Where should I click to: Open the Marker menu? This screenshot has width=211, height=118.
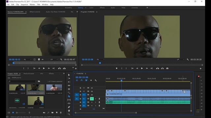32,5
